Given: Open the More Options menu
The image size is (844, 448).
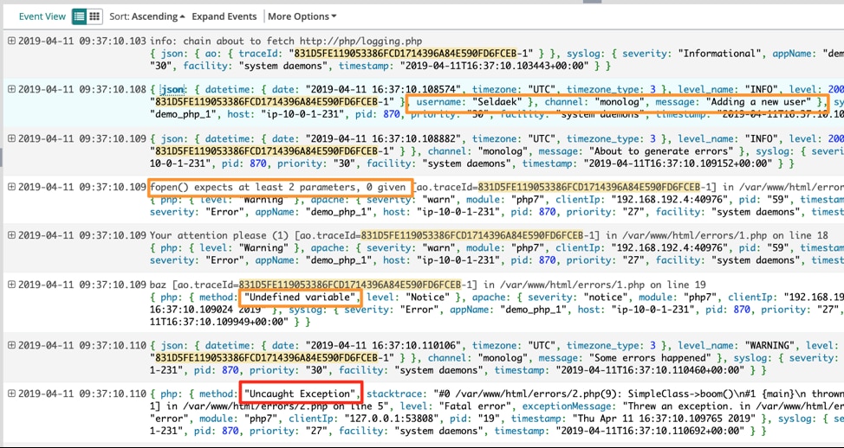Looking at the screenshot, I should (302, 16).
